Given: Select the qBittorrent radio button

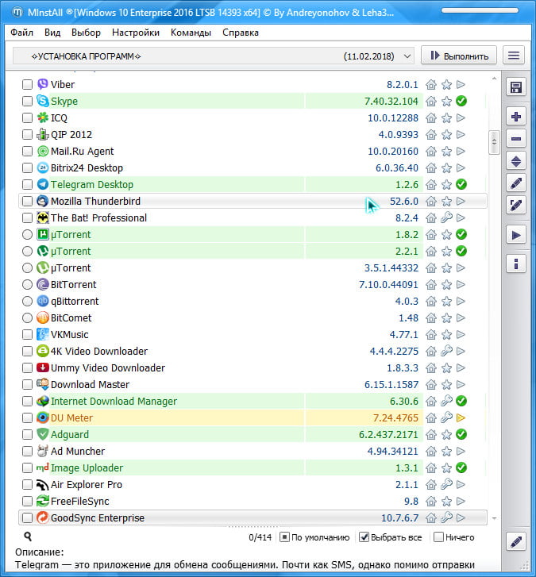Looking at the screenshot, I should (x=28, y=302).
